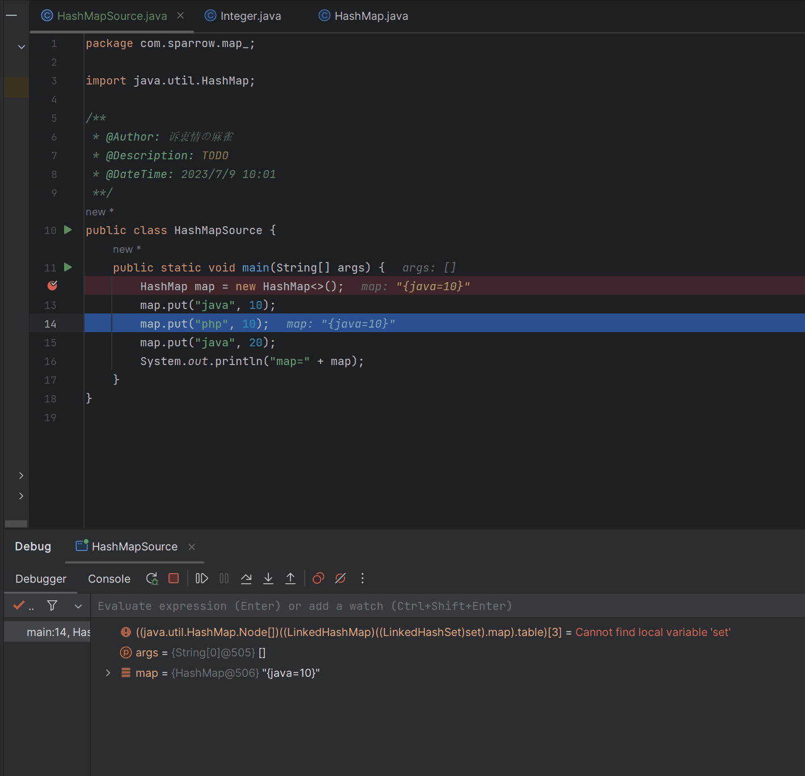Click the 'new *' hint above class declaration

point(100,212)
